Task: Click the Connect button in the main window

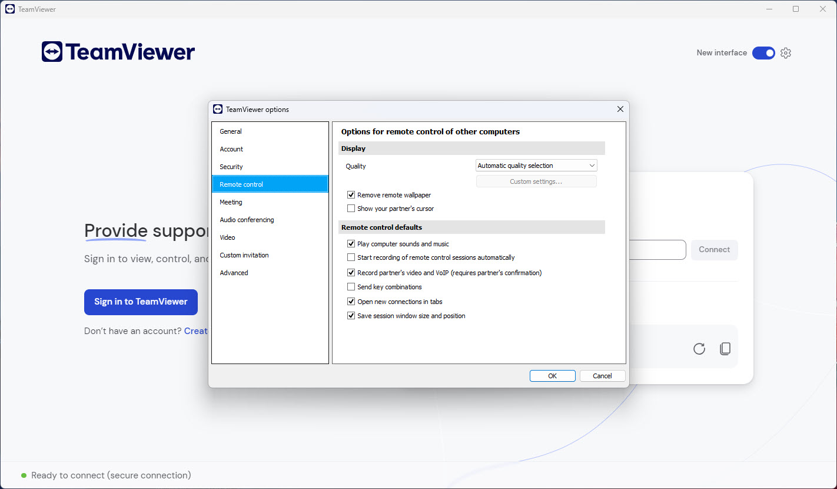Action: (x=714, y=250)
